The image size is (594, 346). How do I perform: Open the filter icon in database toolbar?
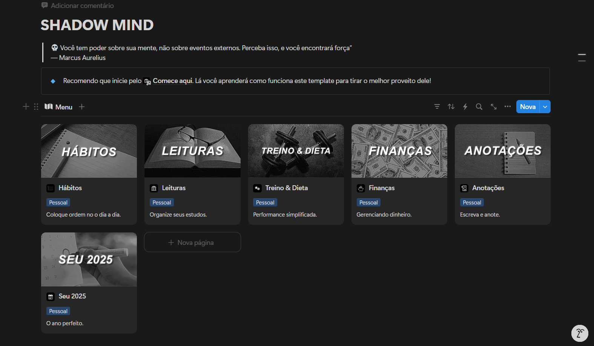tap(437, 107)
